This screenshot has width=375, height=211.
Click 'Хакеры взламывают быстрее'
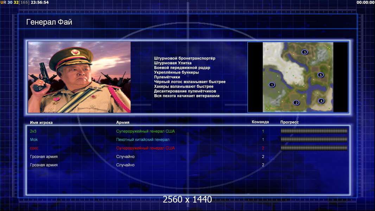184,87
